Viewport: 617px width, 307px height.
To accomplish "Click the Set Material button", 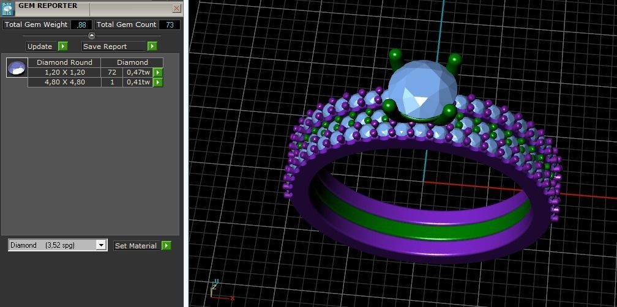I will coord(137,246).
